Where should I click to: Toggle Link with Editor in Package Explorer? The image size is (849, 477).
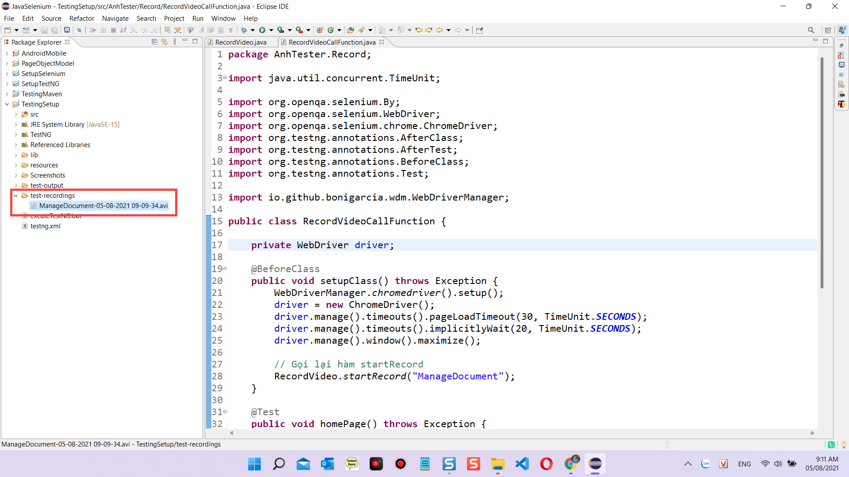[164, 42]
